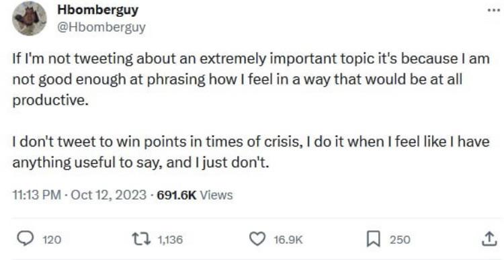The width and height of the screenshot is (504, 260).
Task: Show the 16.9K likes count
Action: pos(289,240)
